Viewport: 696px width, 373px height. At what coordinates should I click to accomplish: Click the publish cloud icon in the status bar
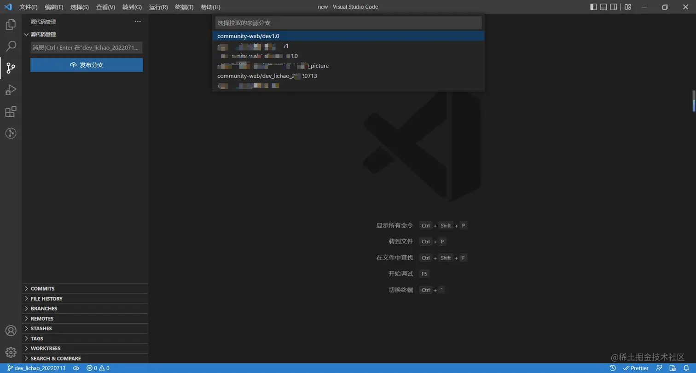point(76,368)
